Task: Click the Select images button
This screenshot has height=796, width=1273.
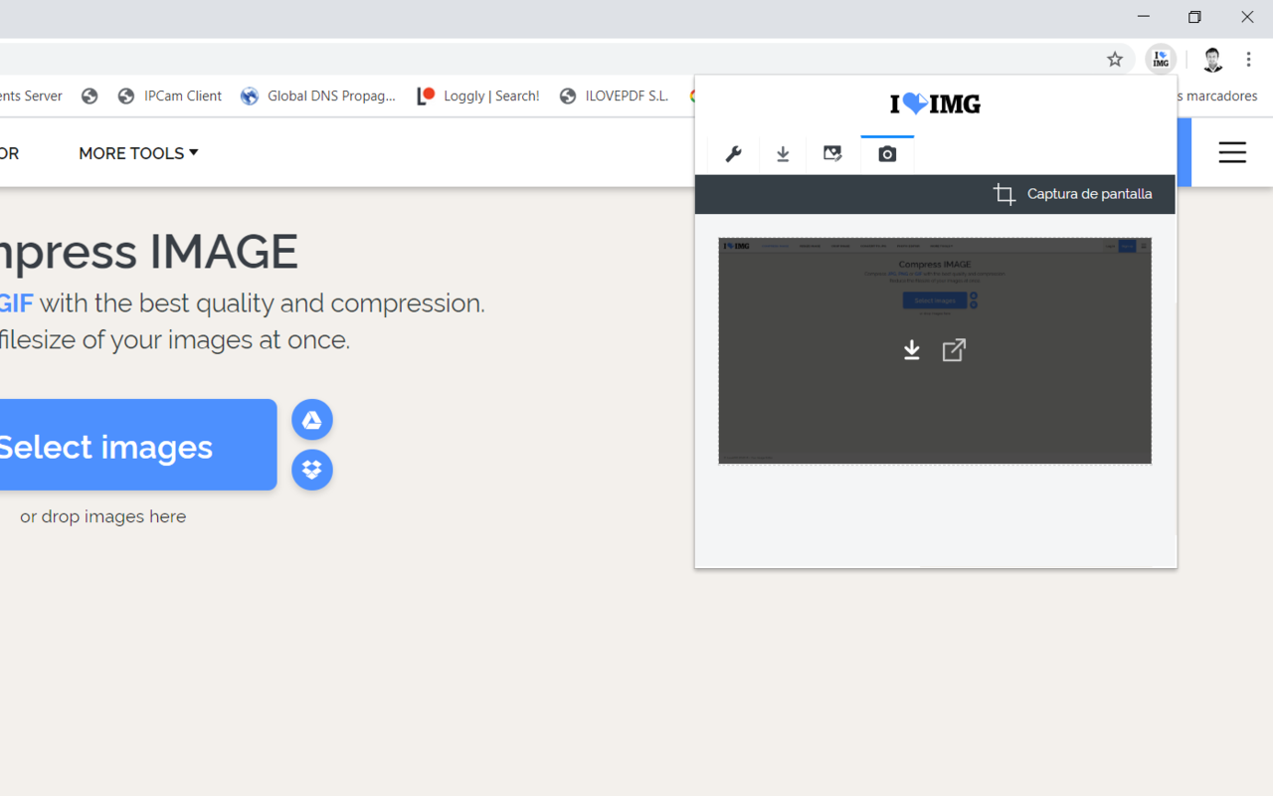Action: coord(109,446)
